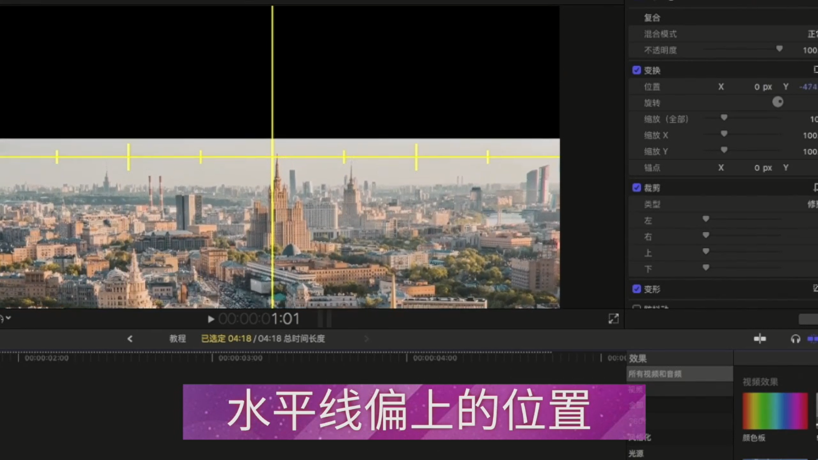Click the headphones audio monitoring icon

795,339
